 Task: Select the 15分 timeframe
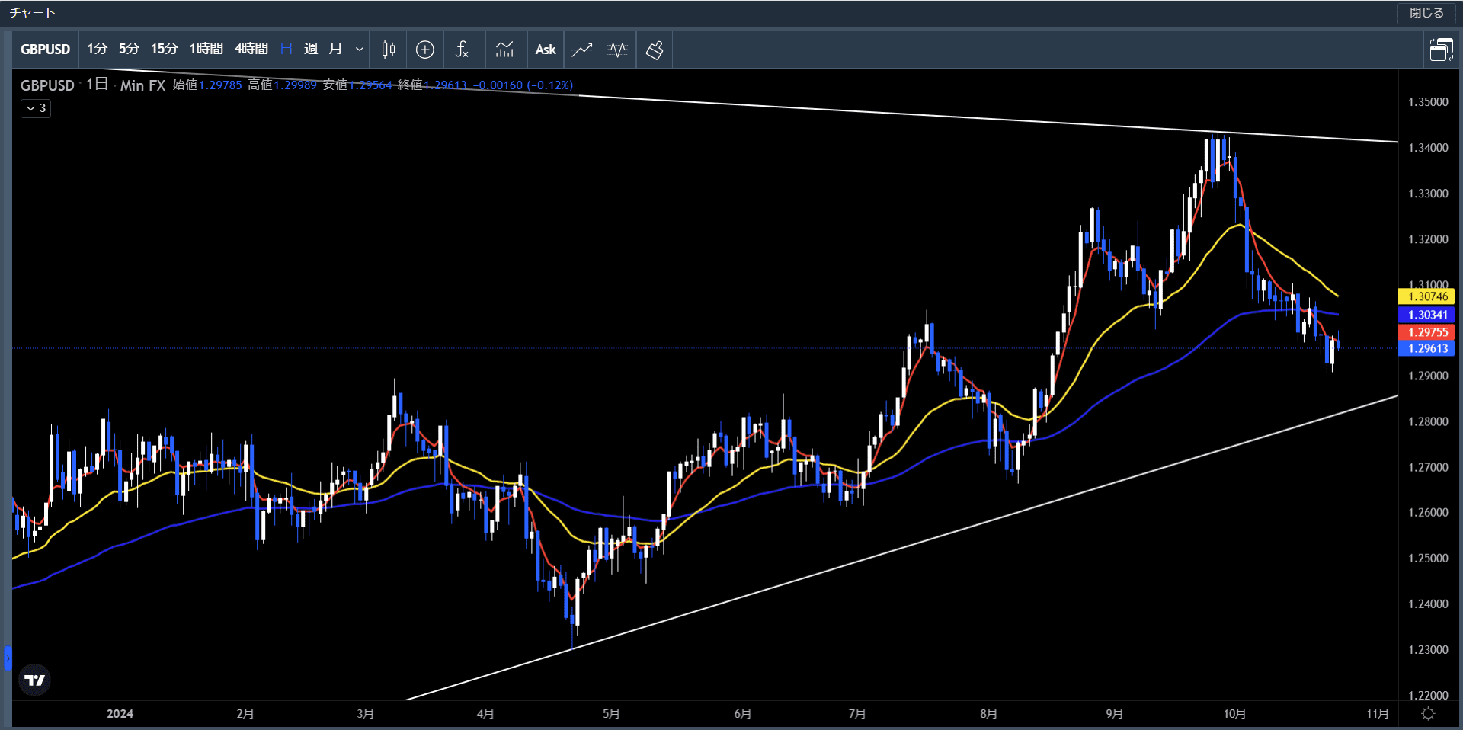click(164, 50)
